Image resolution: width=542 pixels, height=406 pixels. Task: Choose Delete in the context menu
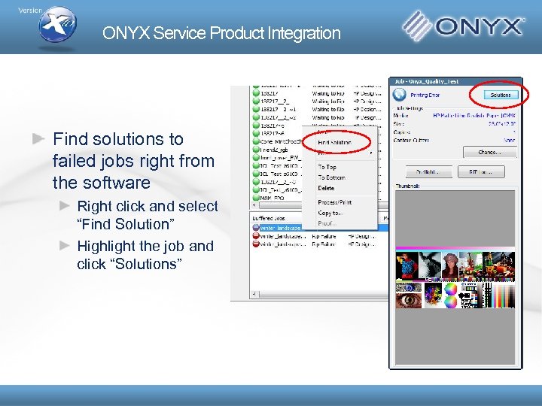coord(326,188)
